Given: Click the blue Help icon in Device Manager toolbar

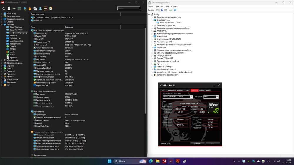Looking at the screenshot, I should (162, 10).
